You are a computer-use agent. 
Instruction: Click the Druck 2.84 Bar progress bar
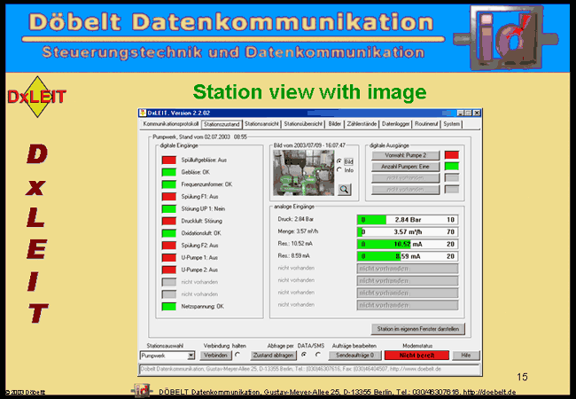pos(408,220)
